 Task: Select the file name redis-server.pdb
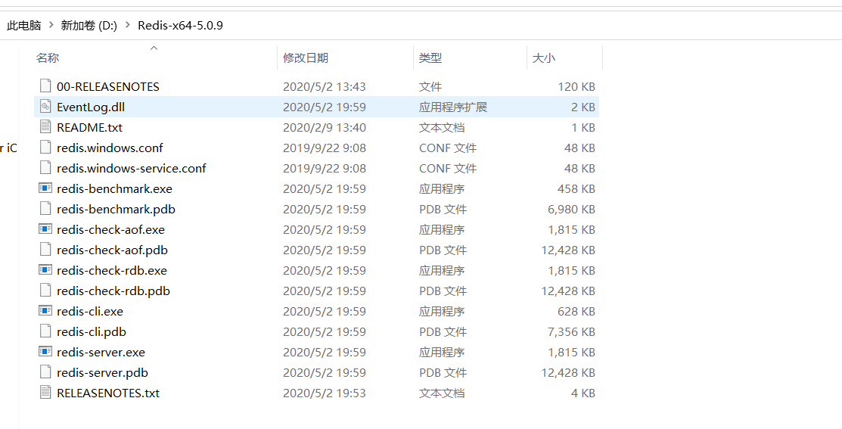click(x=102, y=372)
